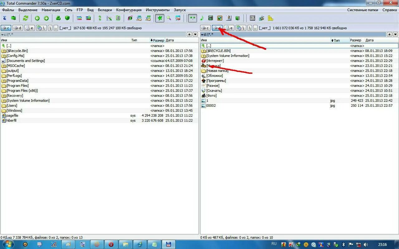
Task: Click the blue Z icon at toolbar start
Action: 5,18
